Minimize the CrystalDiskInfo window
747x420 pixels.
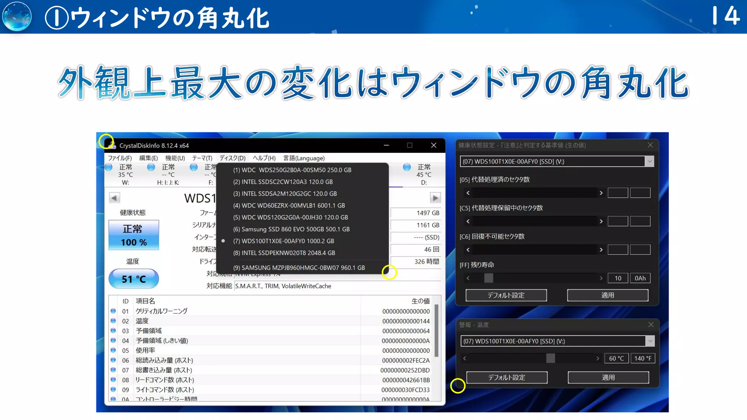pos(386,145)
